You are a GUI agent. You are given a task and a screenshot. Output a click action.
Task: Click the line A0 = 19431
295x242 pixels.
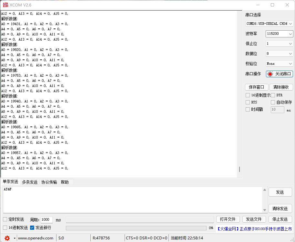click(35, 24)
